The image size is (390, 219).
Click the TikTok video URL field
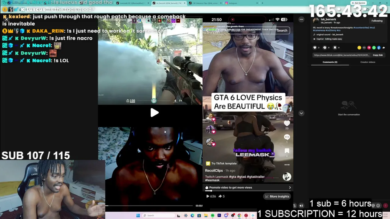pos(341,55)
